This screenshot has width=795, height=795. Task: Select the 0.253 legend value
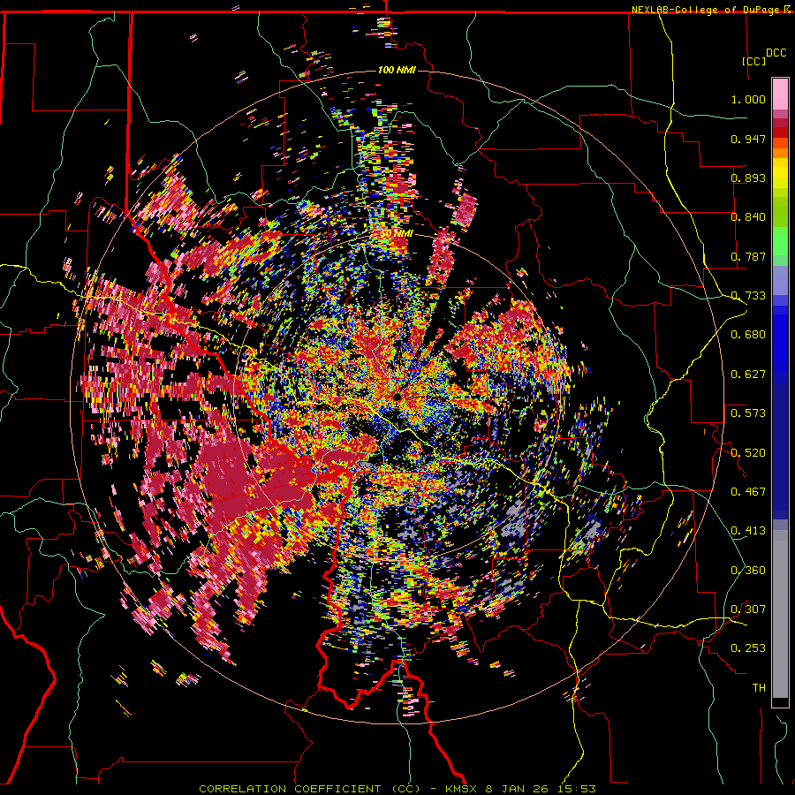(x=748, y=648)
